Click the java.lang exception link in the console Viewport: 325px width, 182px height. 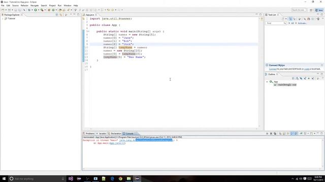click(x=146, y=141)
